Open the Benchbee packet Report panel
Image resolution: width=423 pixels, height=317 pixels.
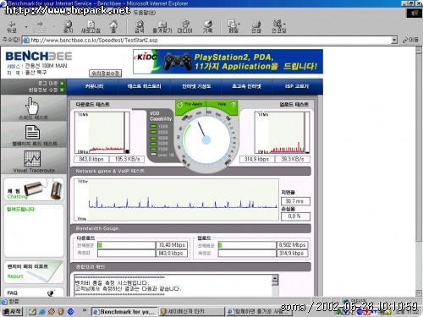point(34,272)
